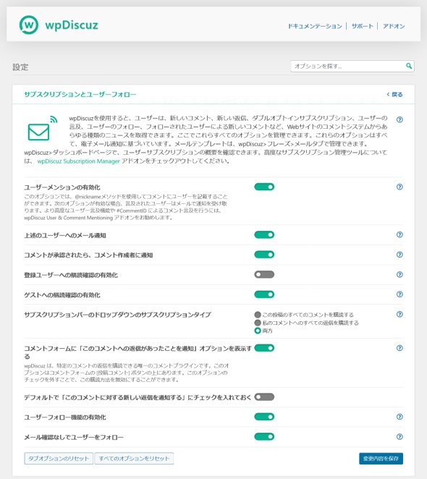This screenshot has height=479, width=427.
Task: Open help for ユーザーフォロー機能の有効化
Action: [x=399, y=417]
